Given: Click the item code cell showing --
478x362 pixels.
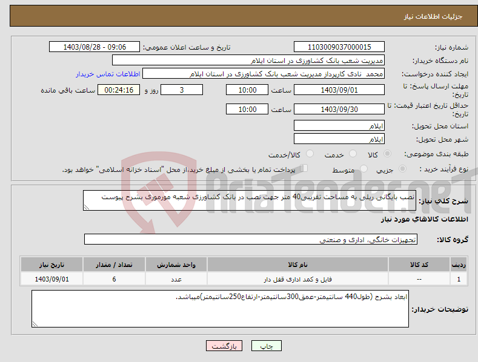Looking at the screenshot, I should pos(419,279).
